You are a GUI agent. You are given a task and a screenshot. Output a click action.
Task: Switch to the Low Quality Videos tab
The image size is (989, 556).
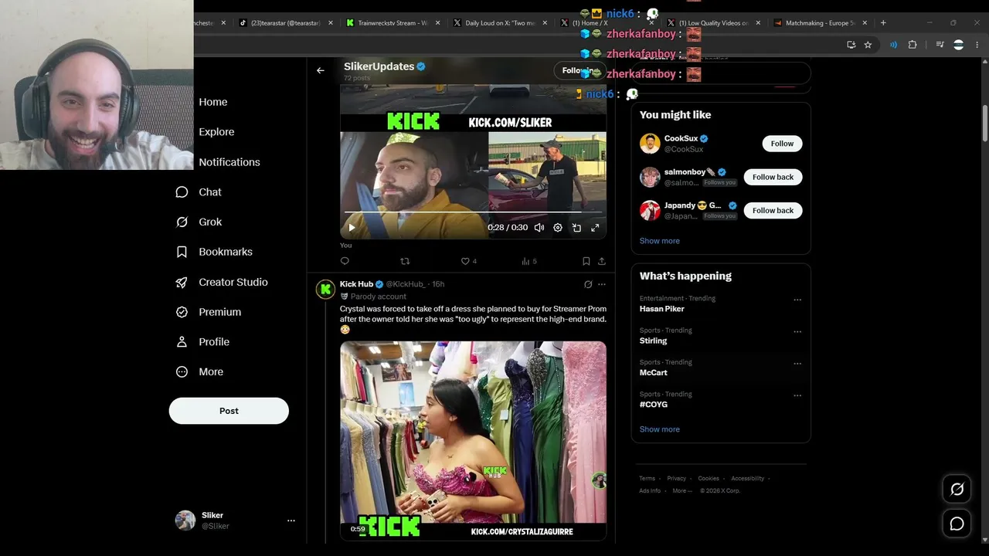(x=713, y=23)
